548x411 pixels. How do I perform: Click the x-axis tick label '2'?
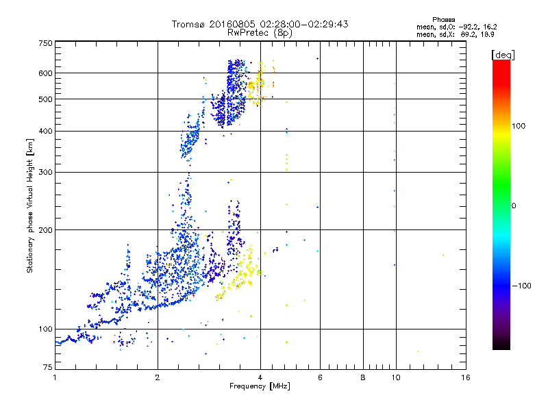(x=158, y=377)
